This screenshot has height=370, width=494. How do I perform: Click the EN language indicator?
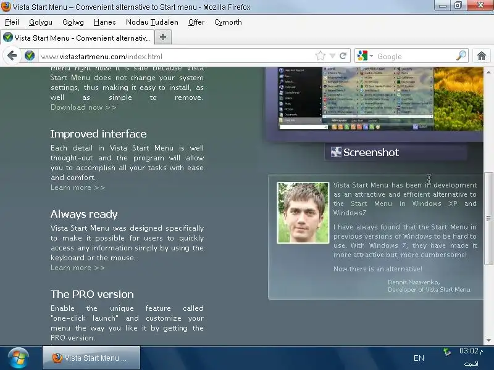click(x=419, y=358)
